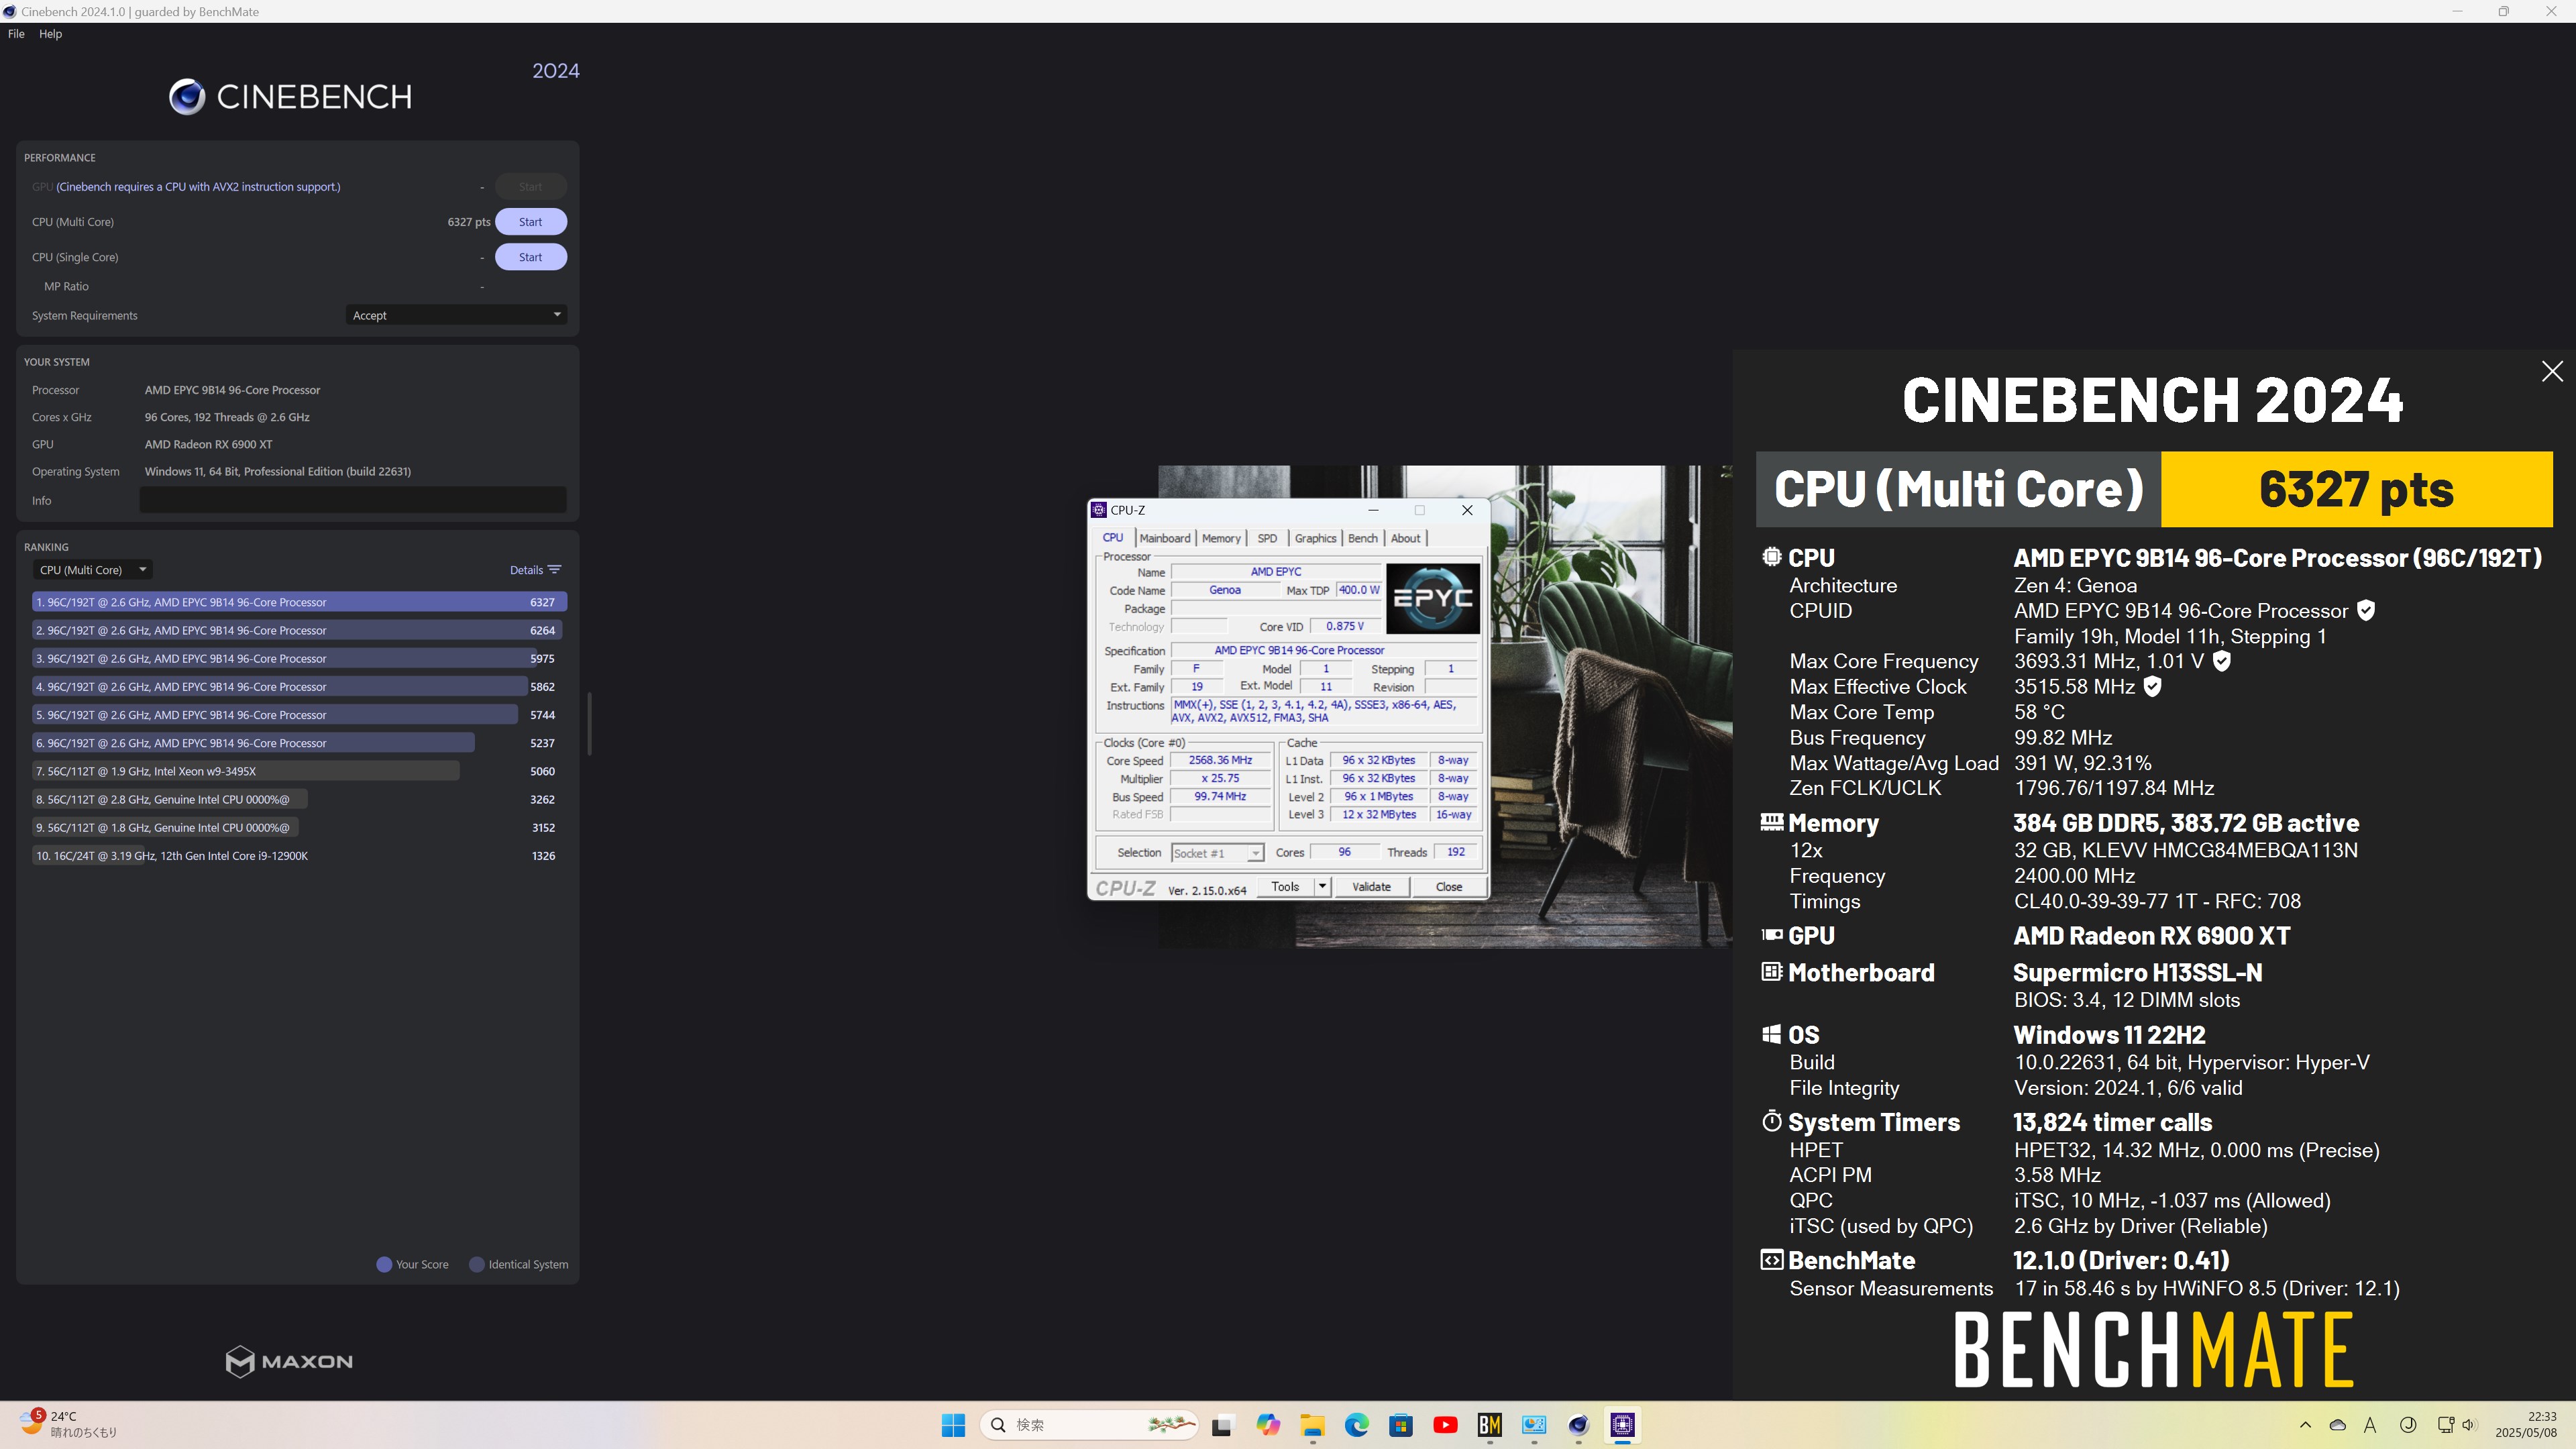2576x1449 pixels.
Task: Click the verified shield next to CPUID
Action: point(2366,610)
